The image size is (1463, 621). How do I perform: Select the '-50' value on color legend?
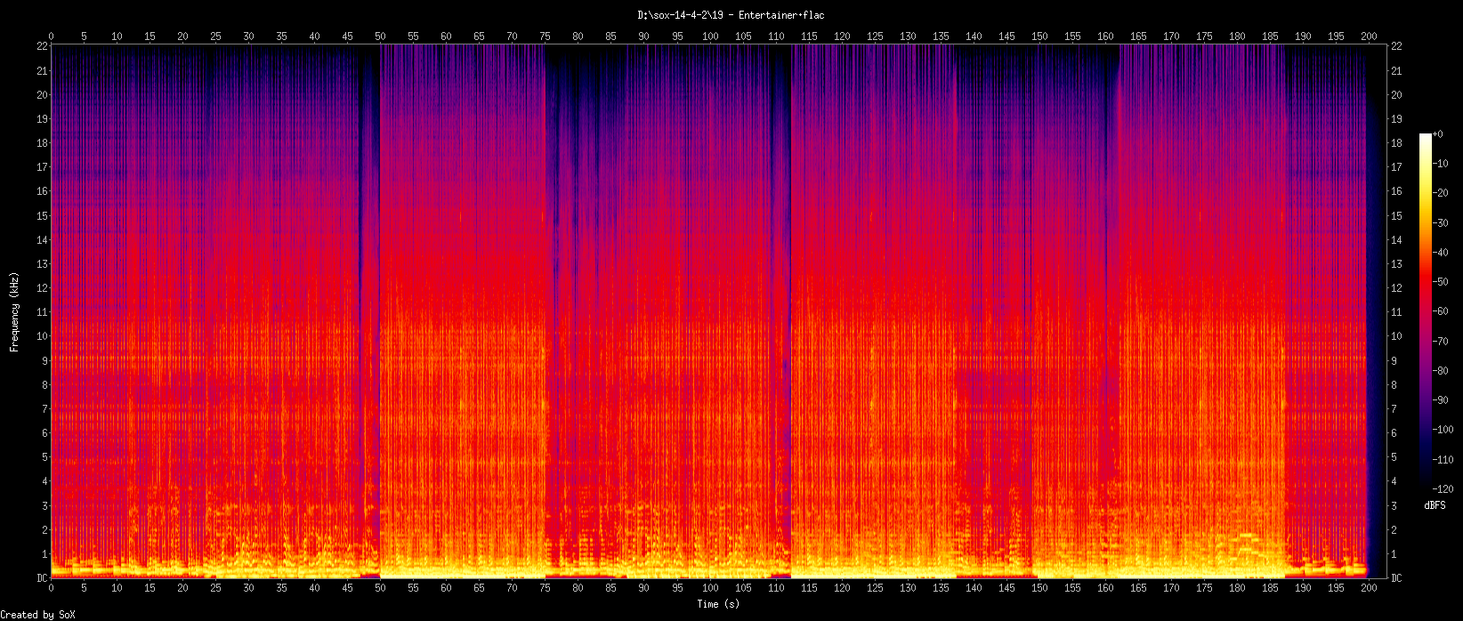1441,282
